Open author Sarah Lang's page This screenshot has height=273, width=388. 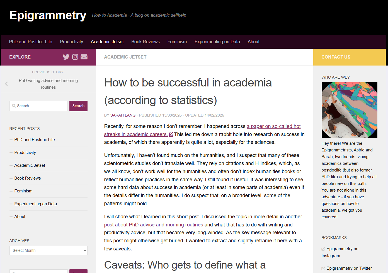coord(123,115)
